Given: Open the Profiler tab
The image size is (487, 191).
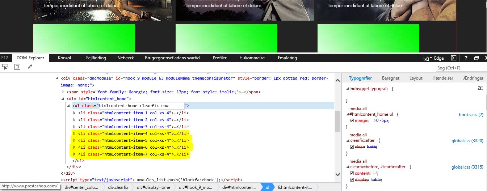Looking at the screenshot, I should pos(220,58).
